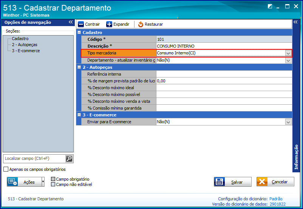The image size is (303, 209).
Task: Click the Restaurar arrow icon
Action: 141,24
